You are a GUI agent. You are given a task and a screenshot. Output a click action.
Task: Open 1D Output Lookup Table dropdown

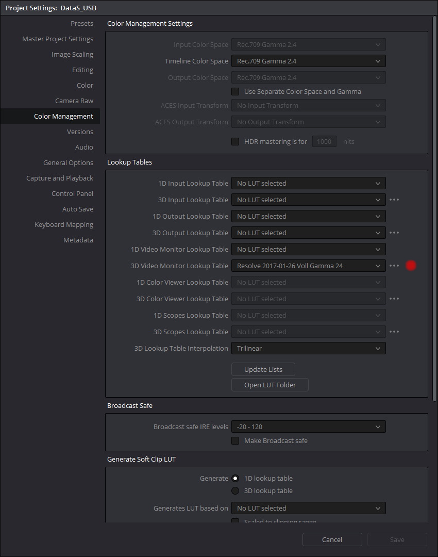(309, 216)
